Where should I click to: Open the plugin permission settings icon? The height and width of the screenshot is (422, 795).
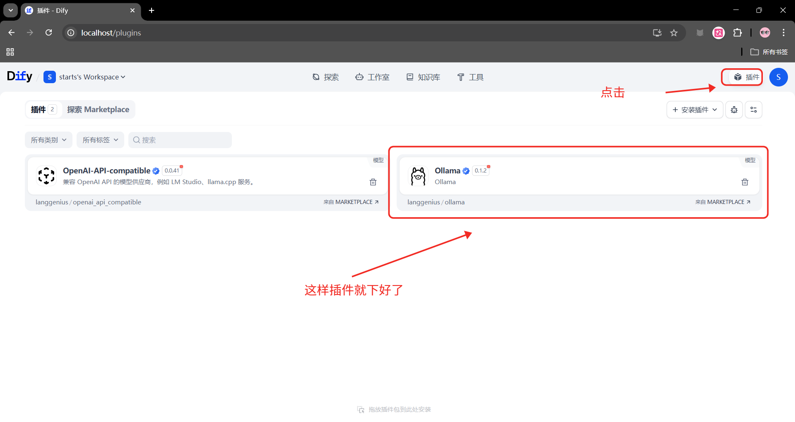754,110
